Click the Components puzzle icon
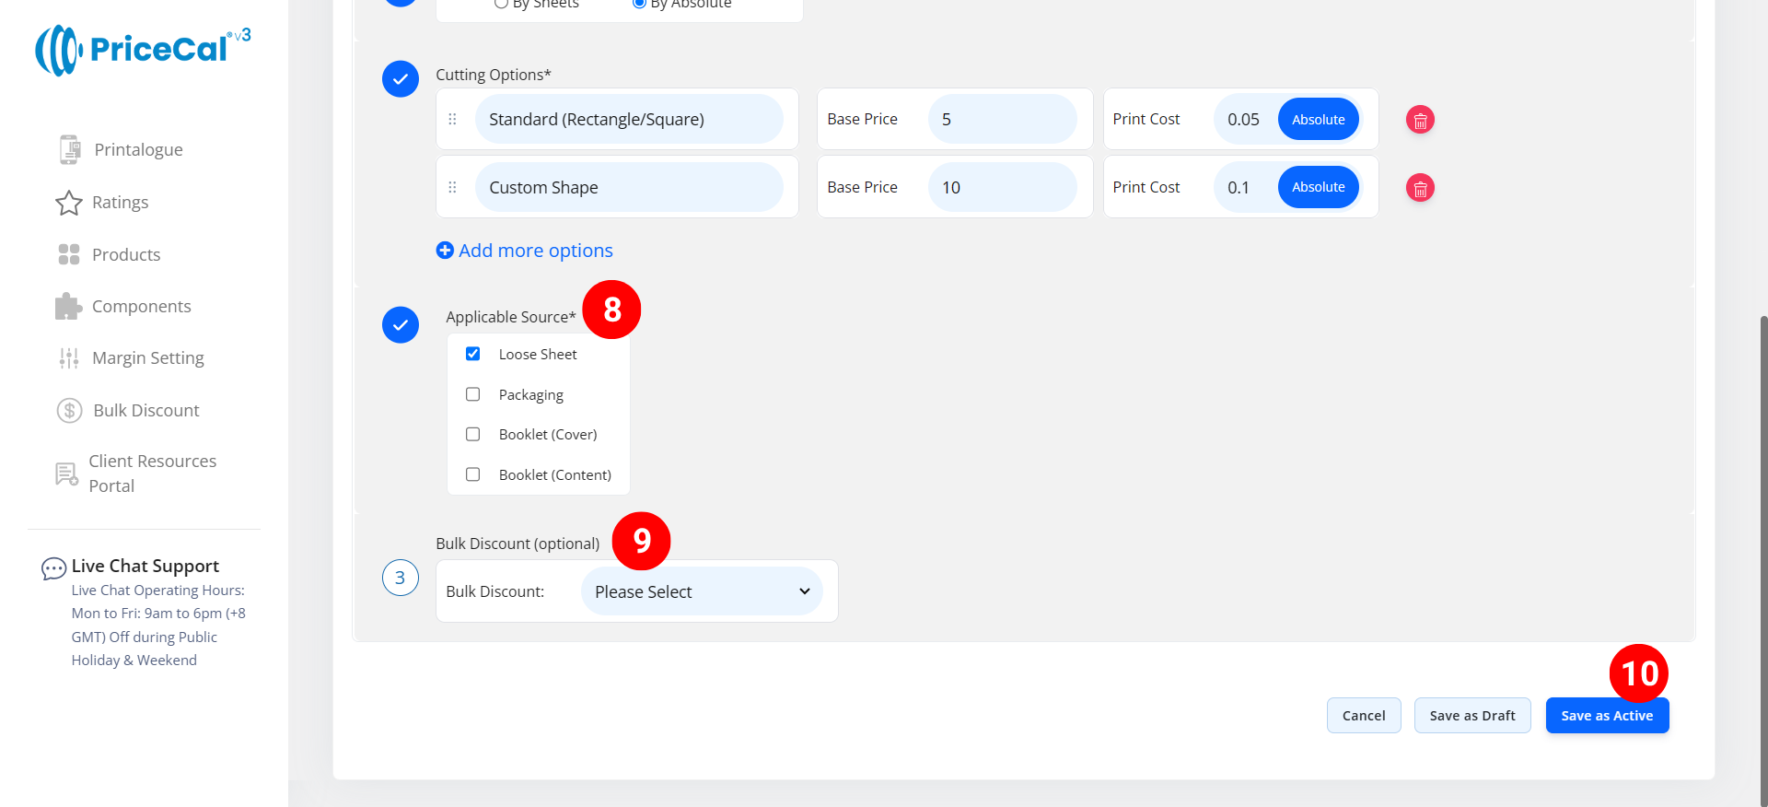1768x807 pixels. [68, 307]
